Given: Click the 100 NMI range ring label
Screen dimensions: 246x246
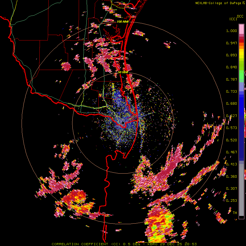Looking at the screenshot, I should 123,22.
